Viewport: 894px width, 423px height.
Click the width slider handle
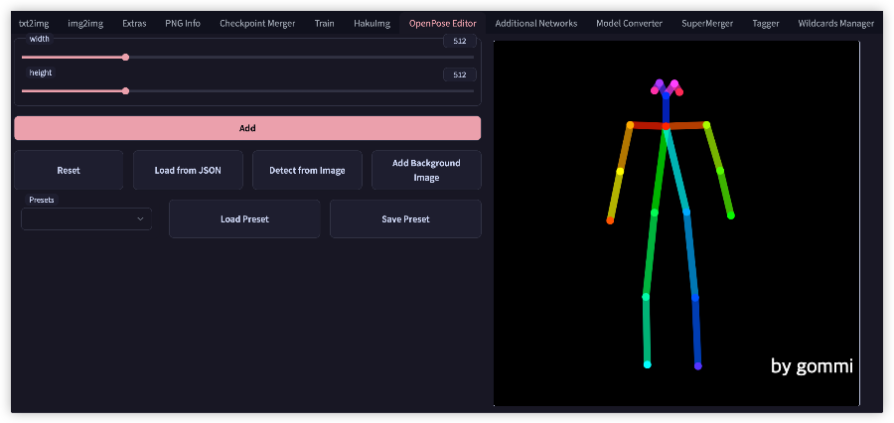point(125,57)
